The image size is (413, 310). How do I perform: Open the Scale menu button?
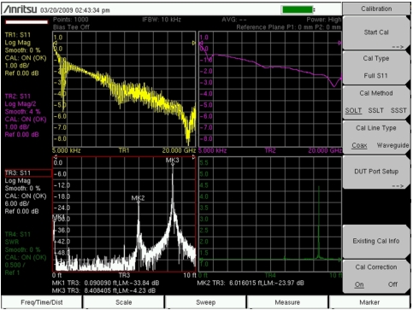coord(123,302)
